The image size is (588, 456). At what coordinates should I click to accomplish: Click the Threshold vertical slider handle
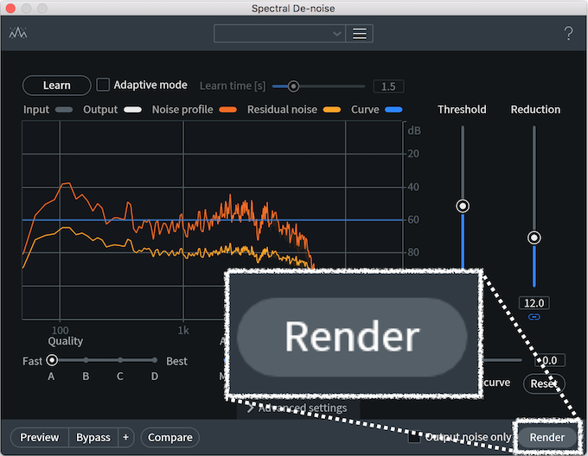tap(463, 206)
